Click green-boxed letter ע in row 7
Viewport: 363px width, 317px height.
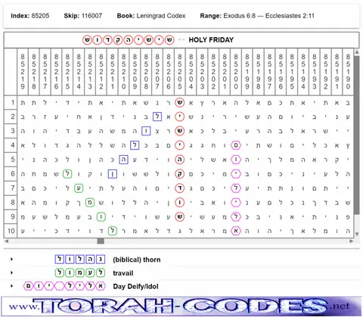(x=79, y=188)
